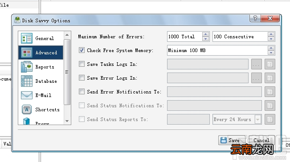Click the category list scroll down arrow
Image resolution: width=290 pixels, height=162 pixels.
click(67, 121)
